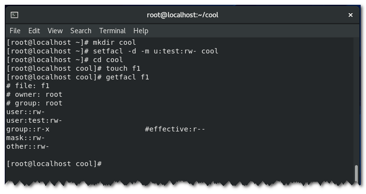Viewport: 366px width, 194px height.
Task: Click the touch f1 command line
Action: pyautogui.click(x=73, y=68)
